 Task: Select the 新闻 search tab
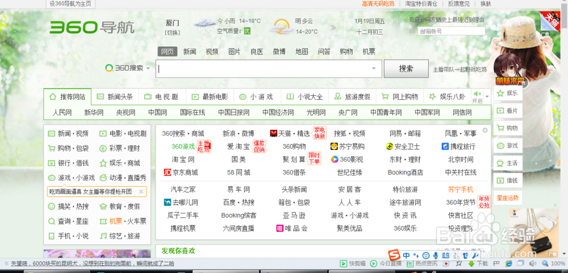point(190,52)
